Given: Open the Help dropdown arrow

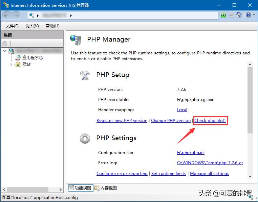Looking at the screenshot, I should coord(254,15).
